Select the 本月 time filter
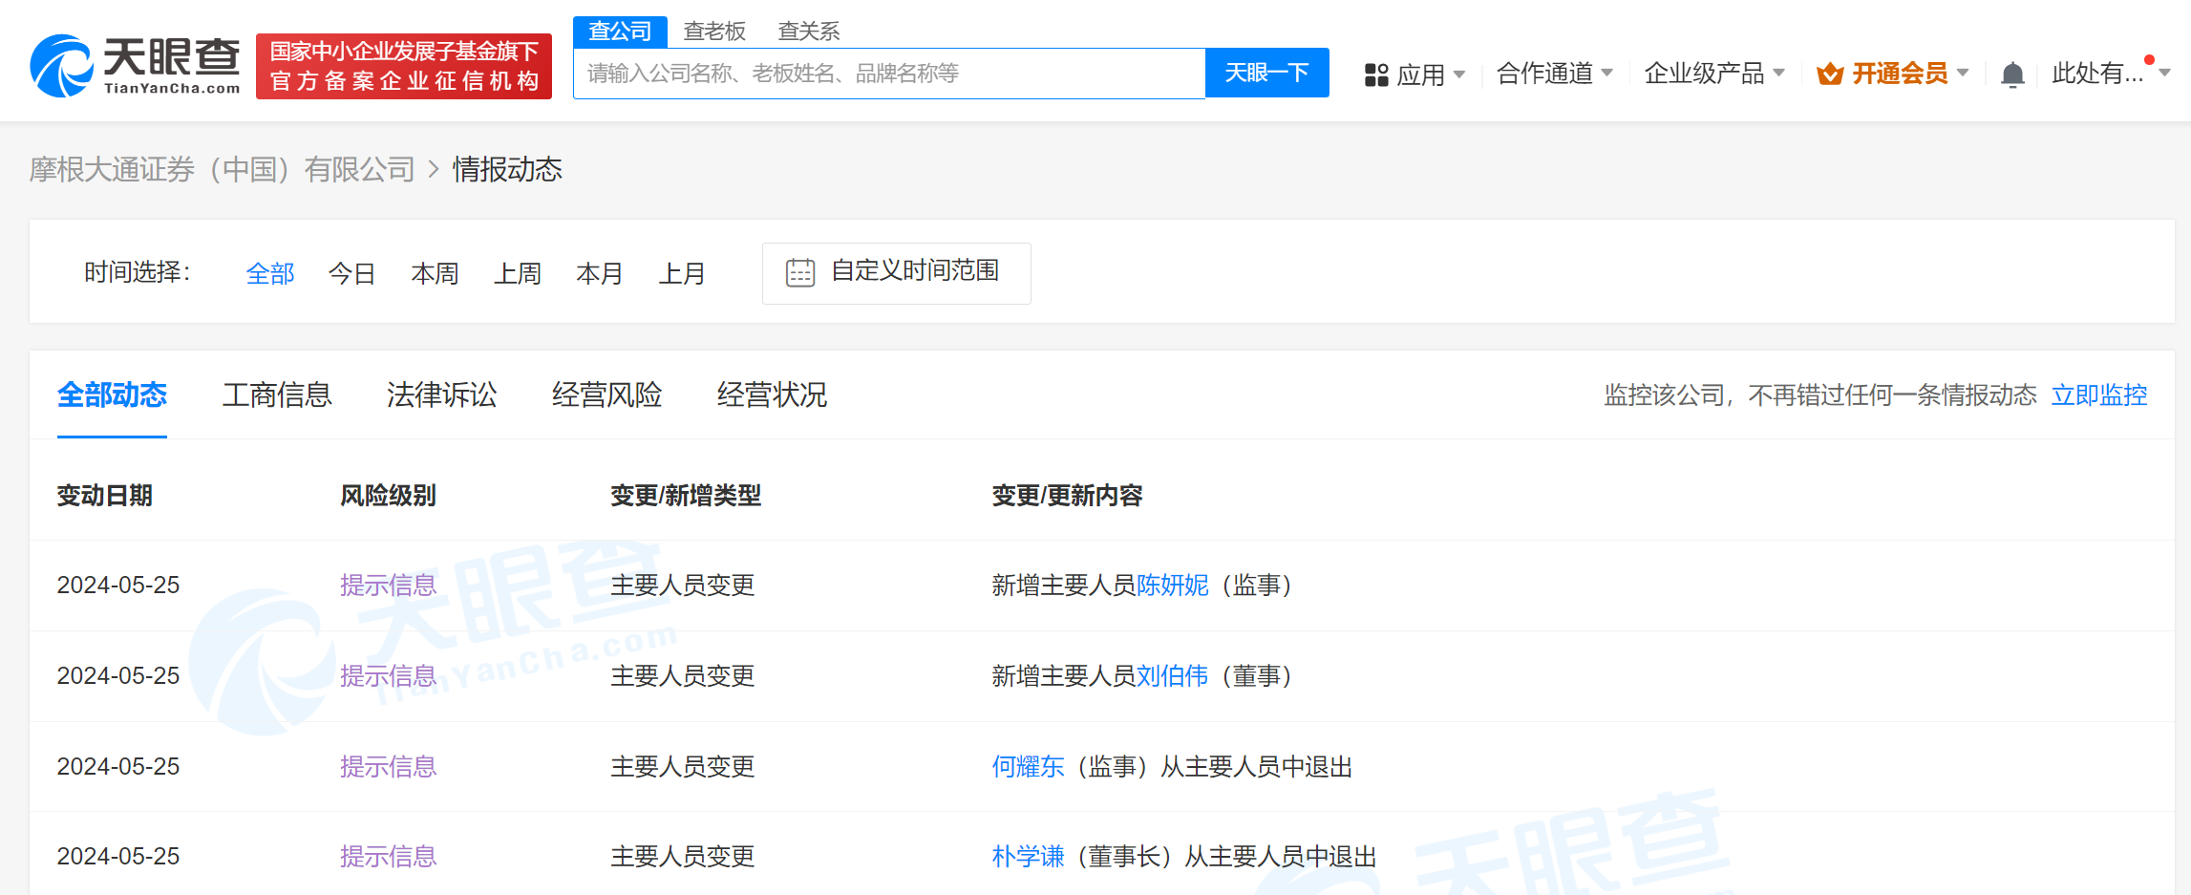This screenshot has width=2191, height=895. coord(600,274)
